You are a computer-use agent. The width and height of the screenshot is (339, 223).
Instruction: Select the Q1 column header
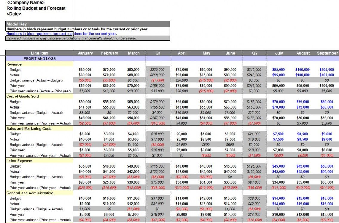click(x=158, y=53)
